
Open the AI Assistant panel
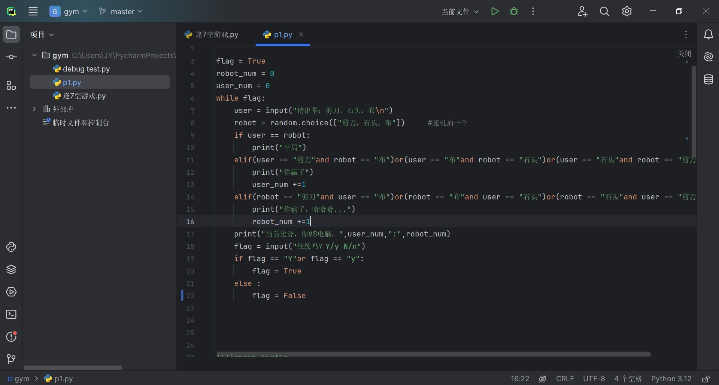[708, 57]
